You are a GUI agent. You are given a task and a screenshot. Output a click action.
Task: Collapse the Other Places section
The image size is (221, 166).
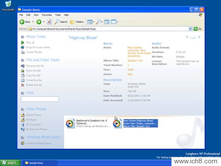23,109
